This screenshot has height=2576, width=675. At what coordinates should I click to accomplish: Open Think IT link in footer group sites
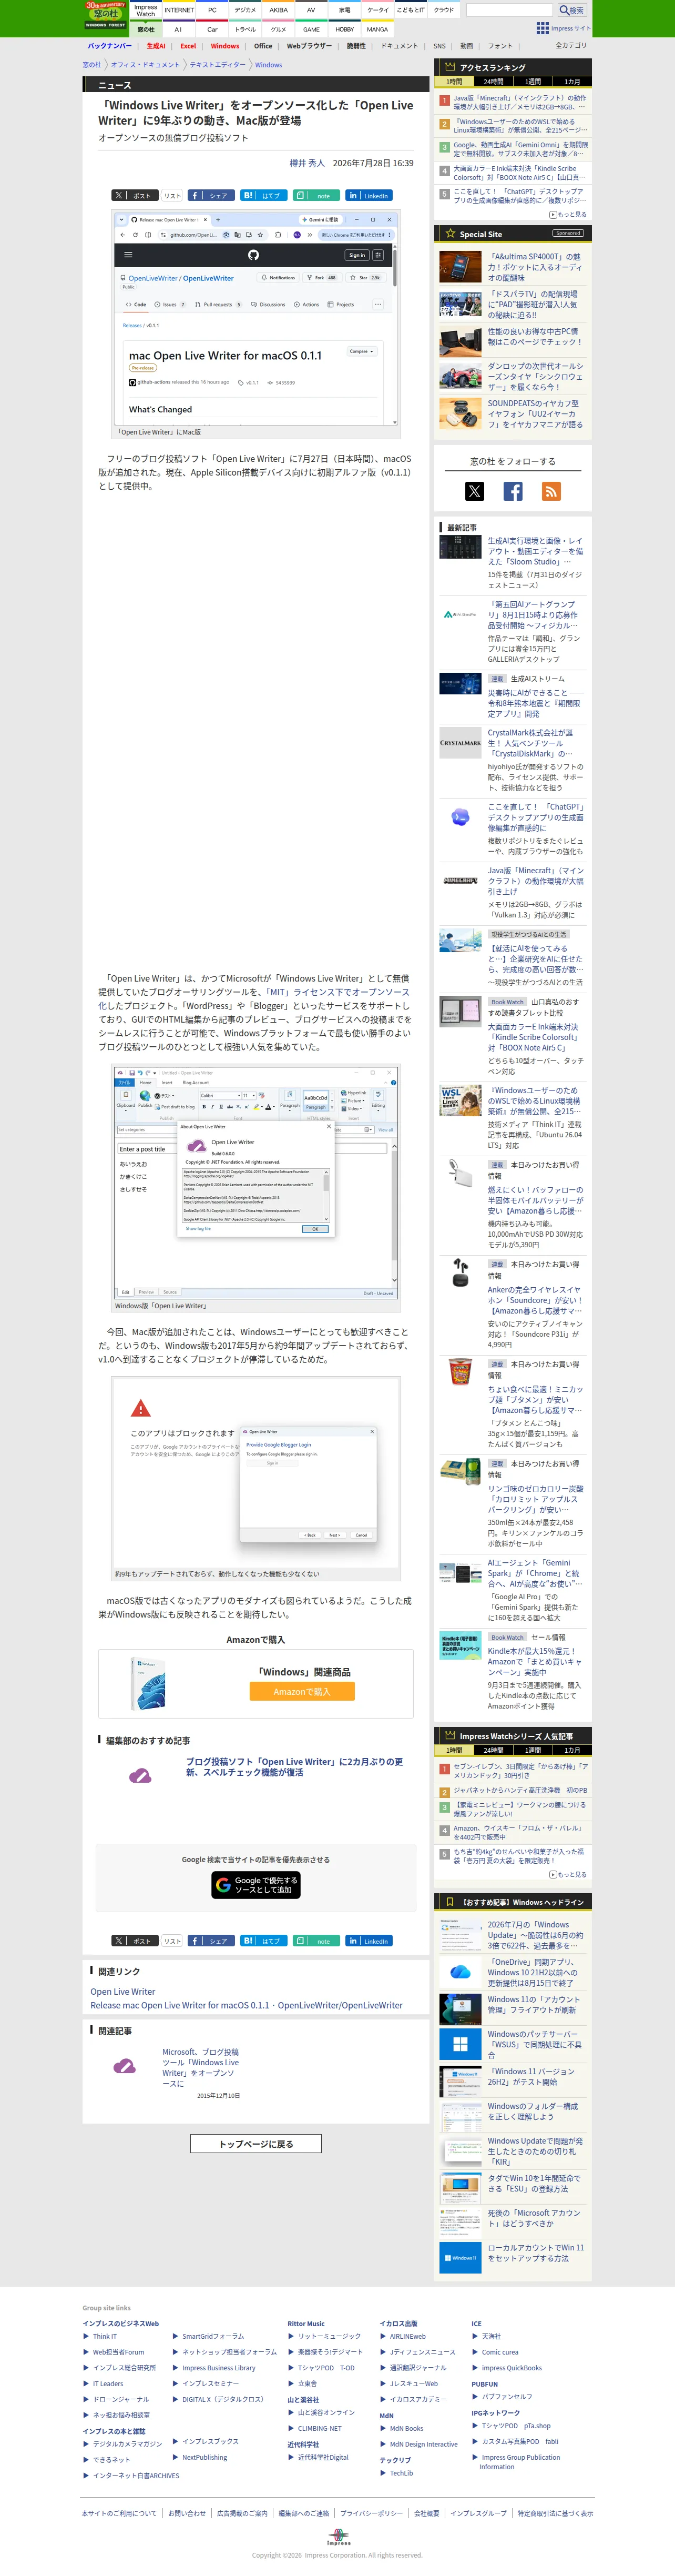tap(105, 2337)
